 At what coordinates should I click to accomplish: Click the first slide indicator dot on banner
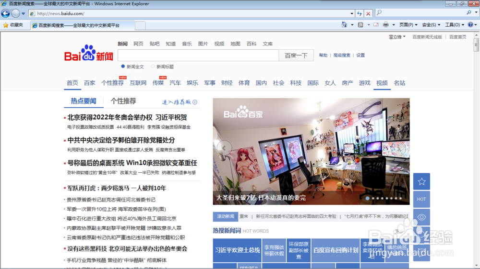(x=367, y=198)
